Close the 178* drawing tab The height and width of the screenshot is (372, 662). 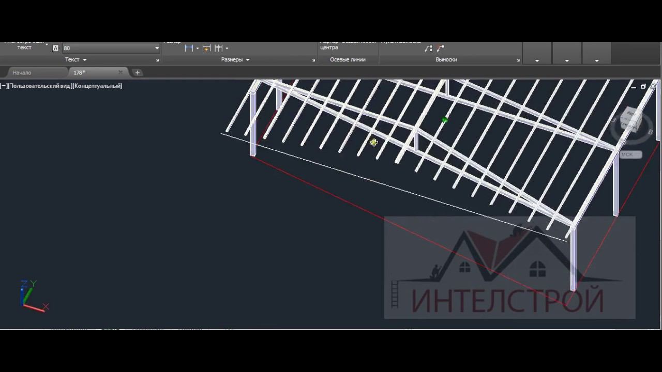(121, 73)
